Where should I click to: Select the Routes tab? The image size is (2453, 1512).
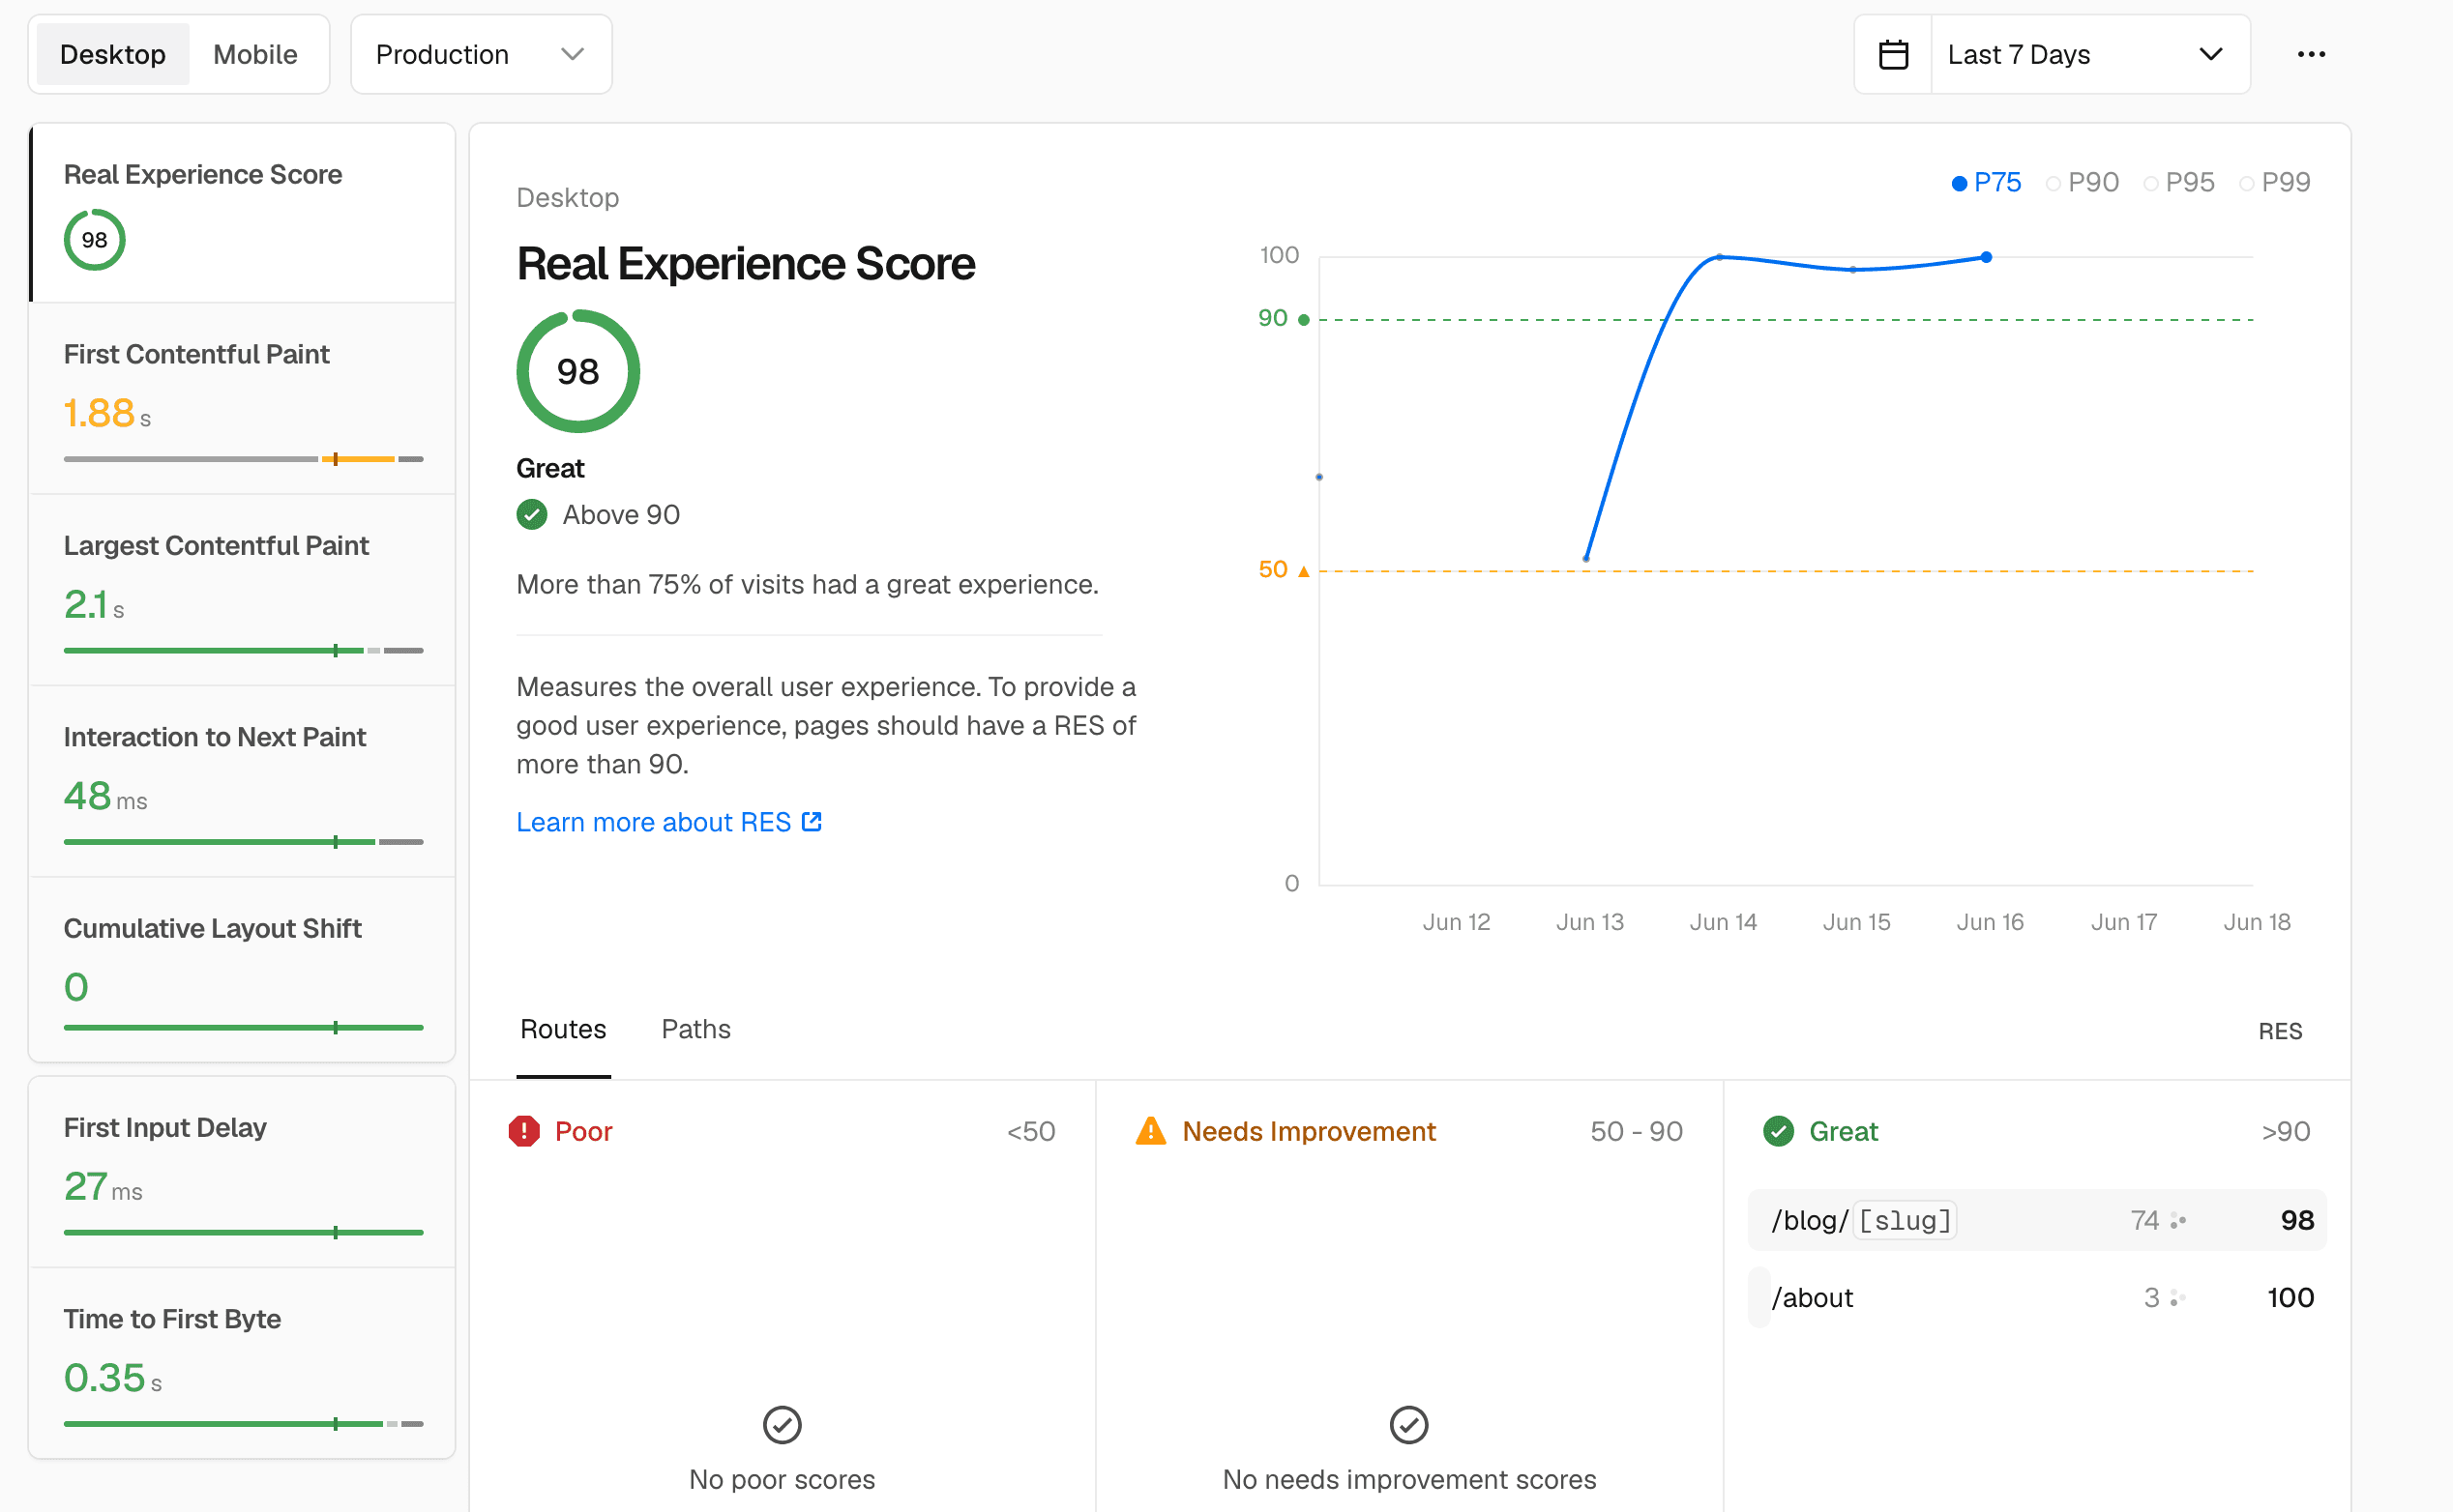point(563,1029)
